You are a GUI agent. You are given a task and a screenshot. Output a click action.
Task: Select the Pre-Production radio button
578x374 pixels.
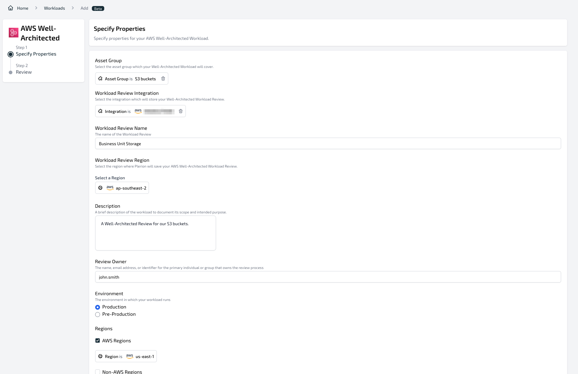(x=97, y=314)
